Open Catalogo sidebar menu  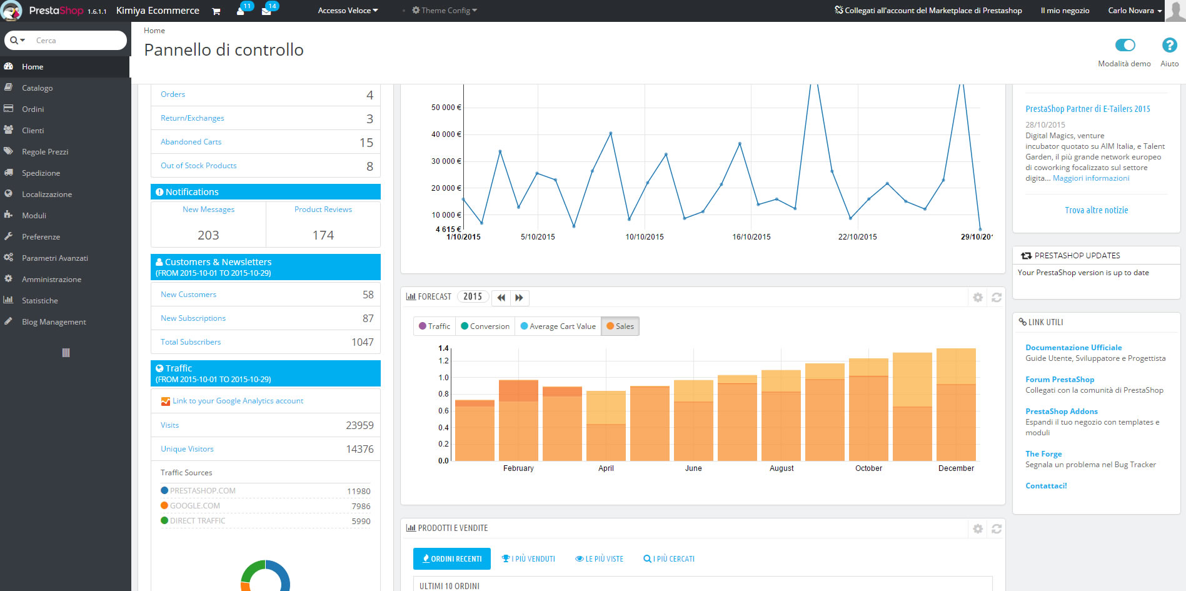[66, 88]
